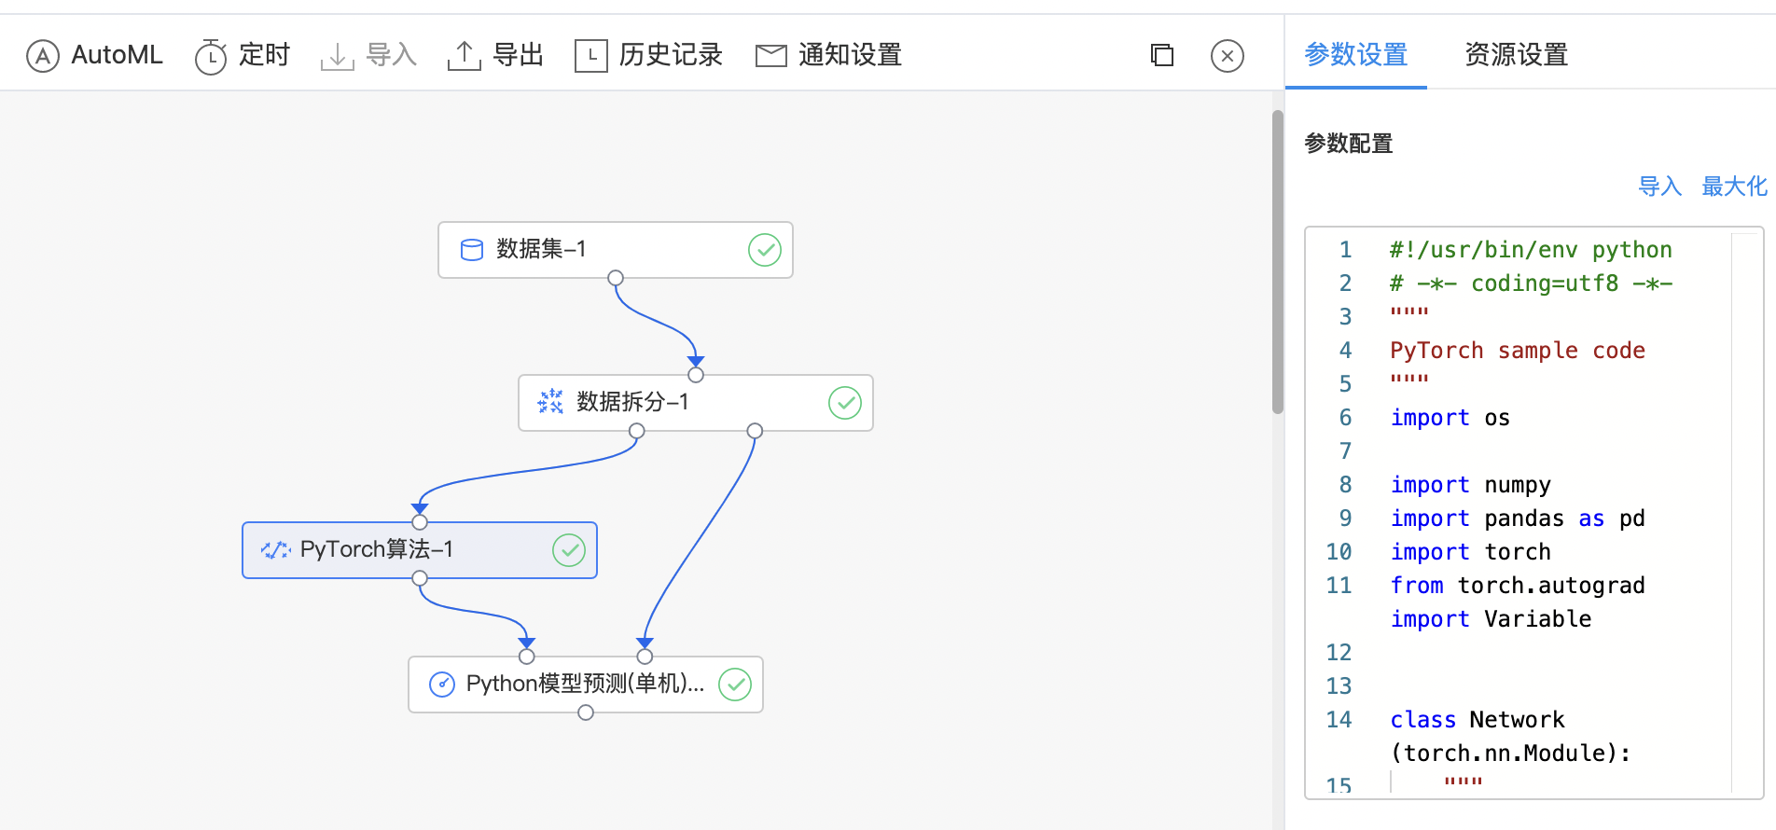Click the copy window icon in the toolbar
Viewport: 1776px width, 830px height.
[1161, 56]
